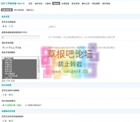Screen dimensions: 140x122
Task: Click the user UID input field
Action: pyautogui.click(x=21, y=37)
